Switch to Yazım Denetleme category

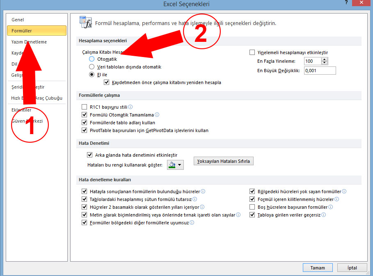click(x=37, y=42)
